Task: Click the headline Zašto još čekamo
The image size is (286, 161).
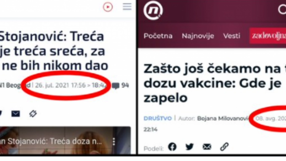Action: tap(215, 83)
